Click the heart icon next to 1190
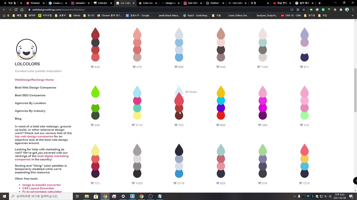 click(259, 67)
